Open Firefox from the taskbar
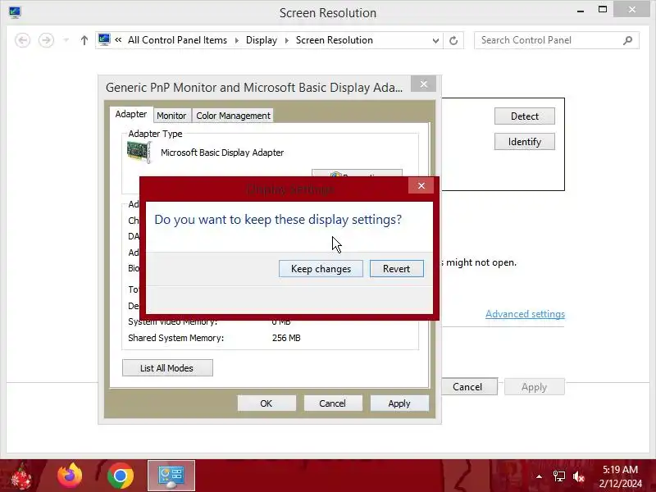The image size is (656, 492). point(70,476)
